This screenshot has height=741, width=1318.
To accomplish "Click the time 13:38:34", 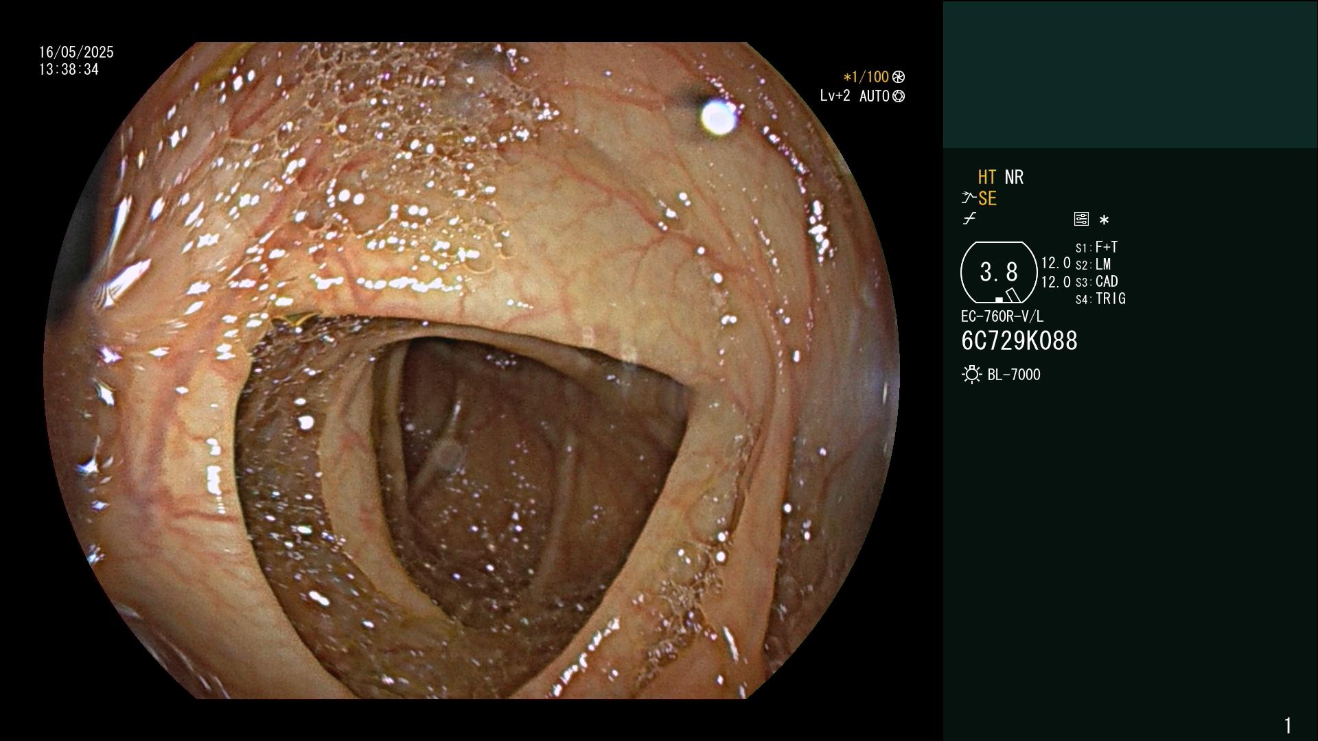I will tap(69, 70).
